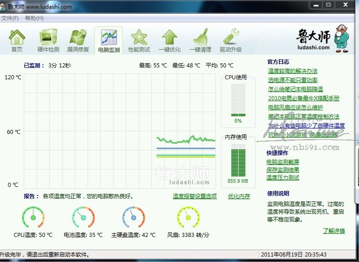This screenshot has width=359, height=262.
Task: Click 温度压力测试 quick action
Action: coord(283,178)
